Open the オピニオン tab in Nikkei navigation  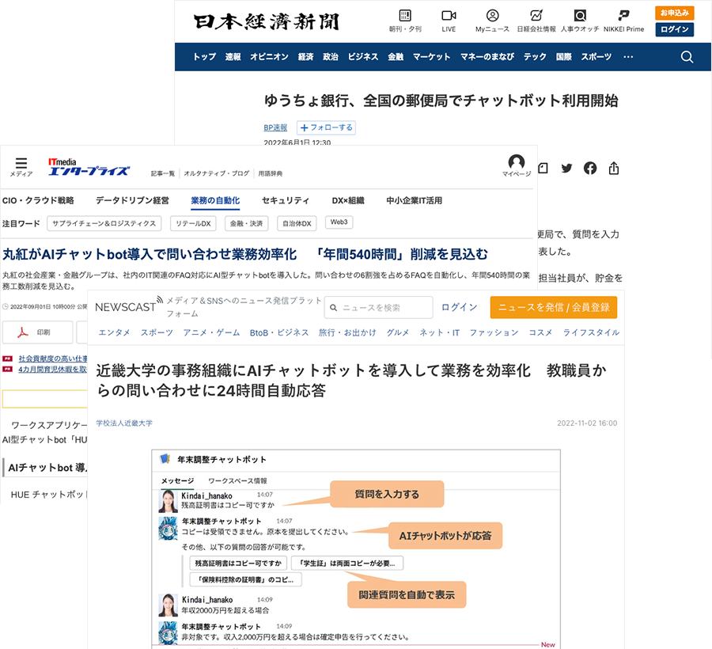click(269, 57)
